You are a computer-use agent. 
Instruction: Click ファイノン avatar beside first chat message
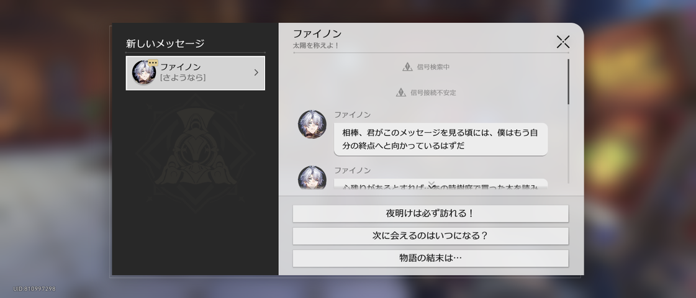pos(312,124)
